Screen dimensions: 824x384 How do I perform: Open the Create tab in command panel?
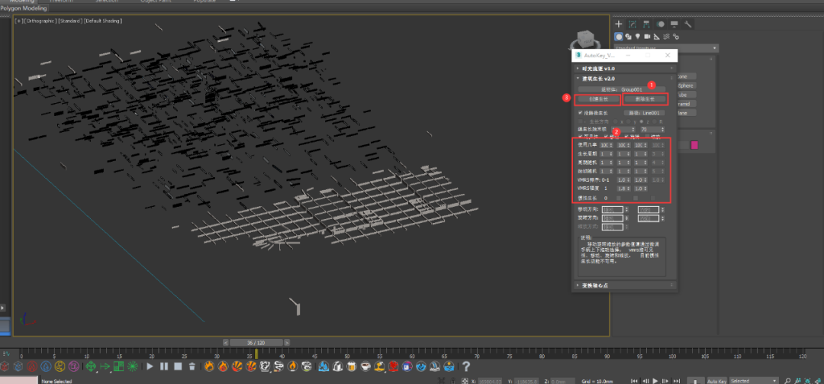pyautogui.click(x=619, y=24)
